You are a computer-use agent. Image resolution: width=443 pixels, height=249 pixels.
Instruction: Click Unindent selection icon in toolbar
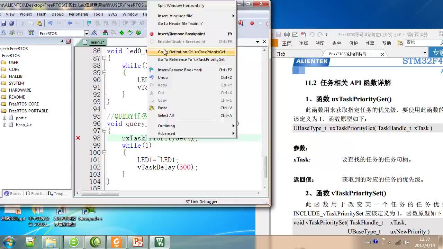134,23
